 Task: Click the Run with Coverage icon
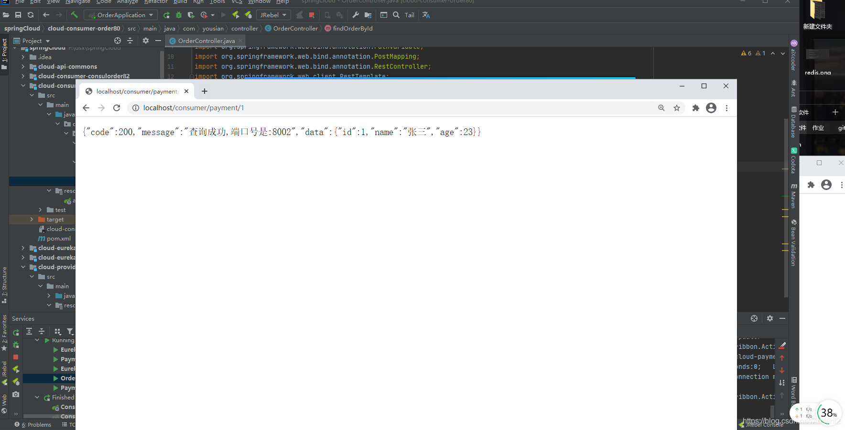pyautogui.click(x=191, y=15)
